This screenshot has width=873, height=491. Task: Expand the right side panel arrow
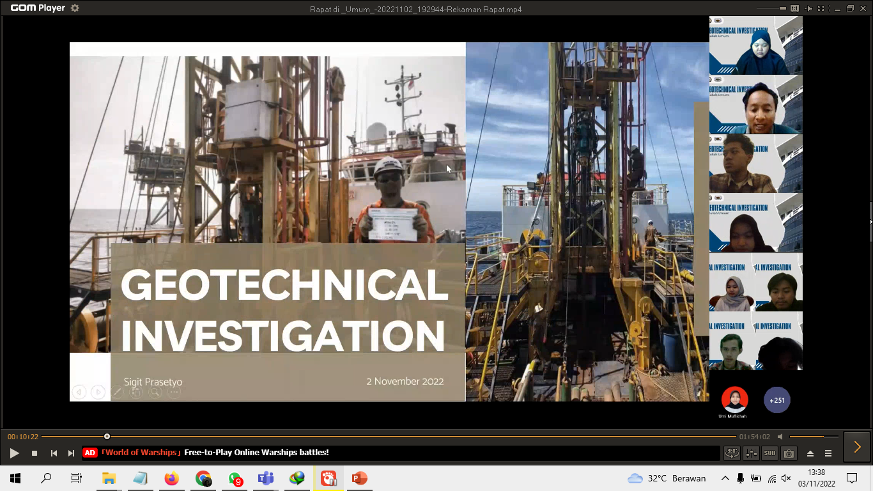[x=857, y=447]
